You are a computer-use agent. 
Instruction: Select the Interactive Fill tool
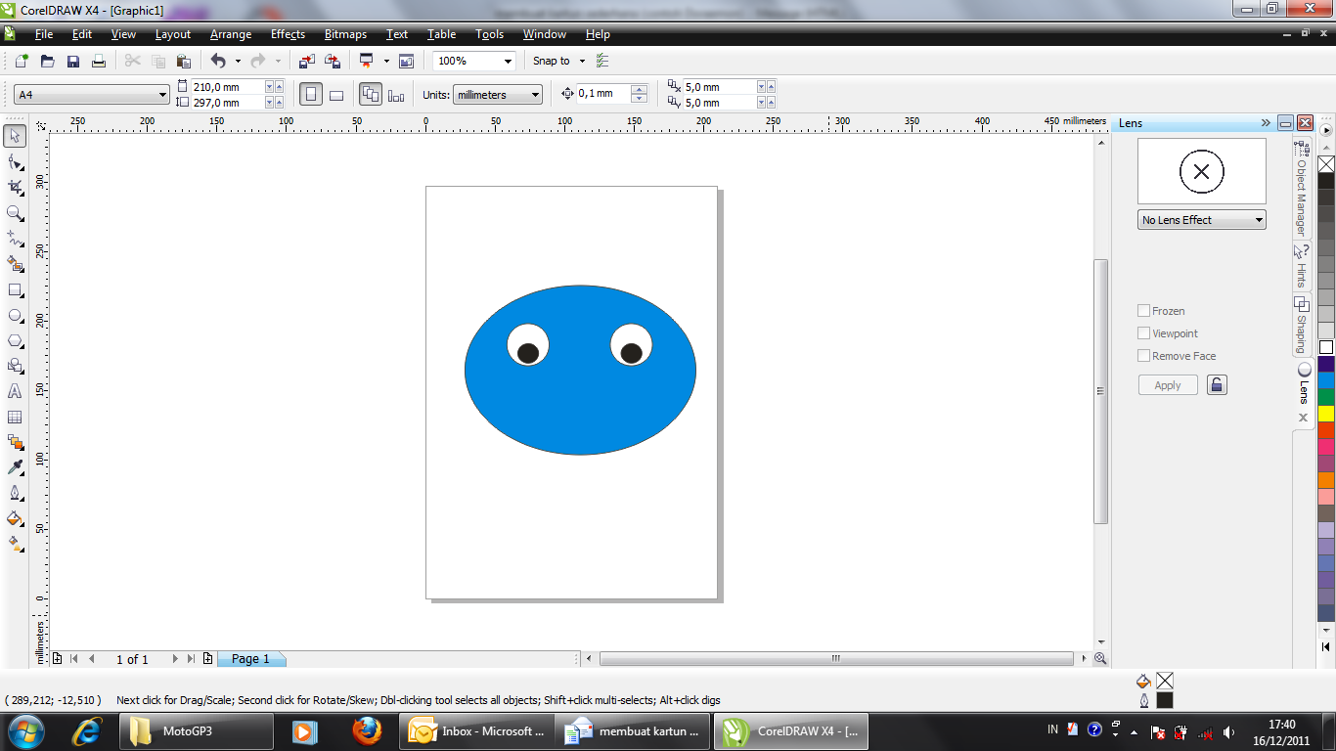pyautogui.click(x=15, y=544)
